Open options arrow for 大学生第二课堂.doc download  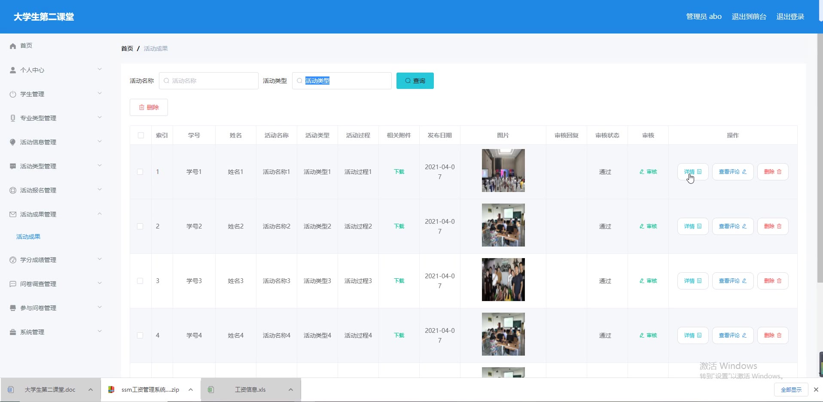point(91,390)
